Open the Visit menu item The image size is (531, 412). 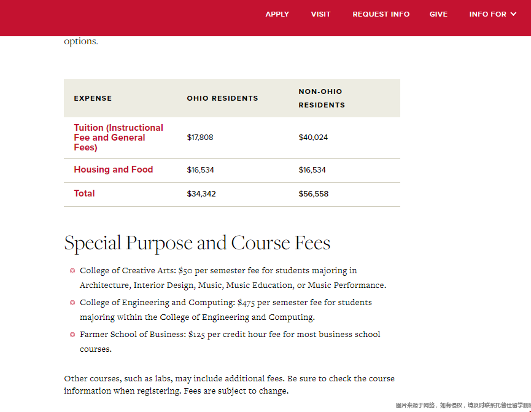click(320, 14)
